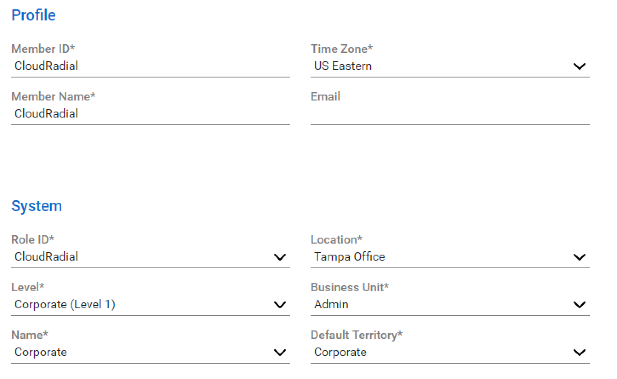Expand the Name dropdown under System

[x=280, y=352]
